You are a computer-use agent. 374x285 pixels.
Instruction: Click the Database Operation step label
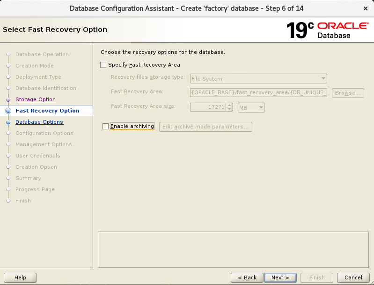[x=42, y=54]
